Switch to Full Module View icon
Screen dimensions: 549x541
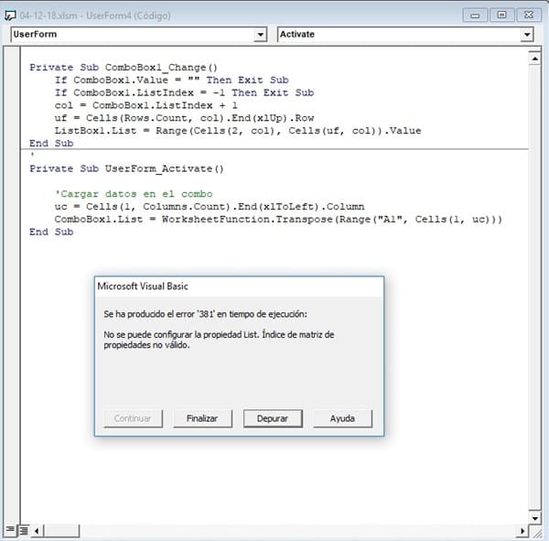[x=24, y=531]
